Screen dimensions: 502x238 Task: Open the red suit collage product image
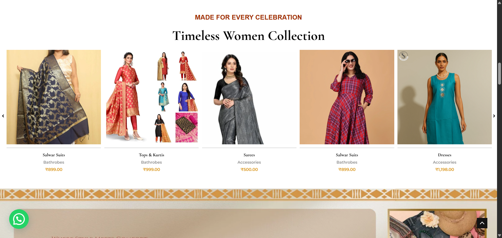pyautogui.click(x=151, y=97)
